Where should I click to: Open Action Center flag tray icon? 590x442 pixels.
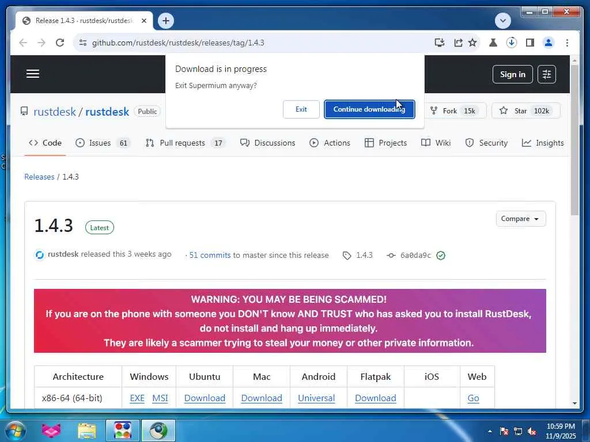coord(504,431)
